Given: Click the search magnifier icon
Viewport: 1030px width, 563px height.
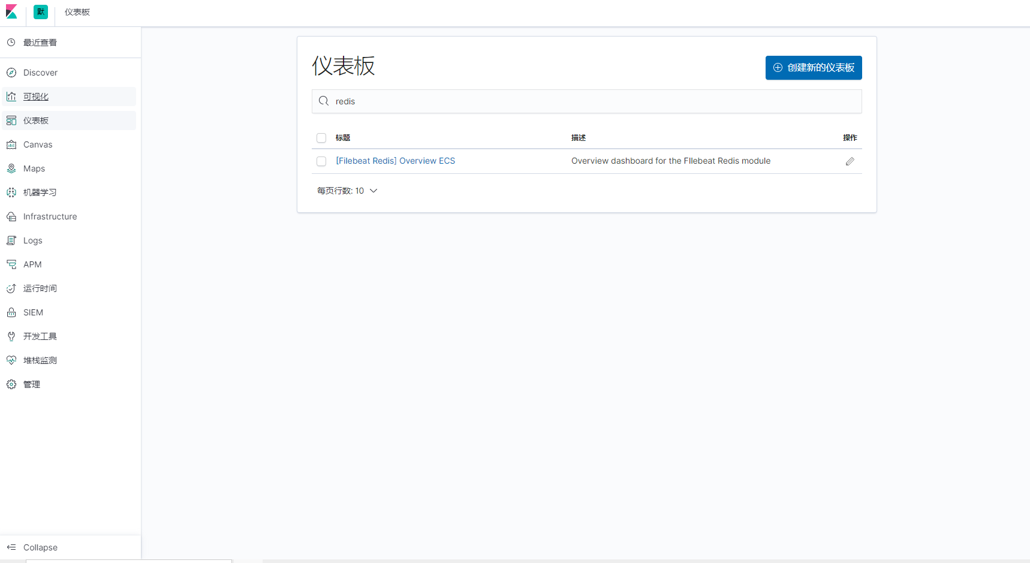Looking at the screenshot, I should click(324, 101).
